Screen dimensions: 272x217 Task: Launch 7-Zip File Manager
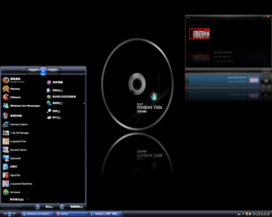(x=16, y=133)
